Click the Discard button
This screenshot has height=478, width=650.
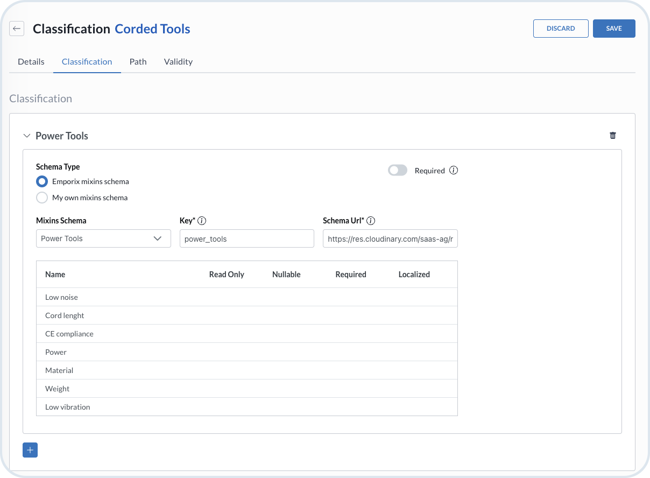561,29
